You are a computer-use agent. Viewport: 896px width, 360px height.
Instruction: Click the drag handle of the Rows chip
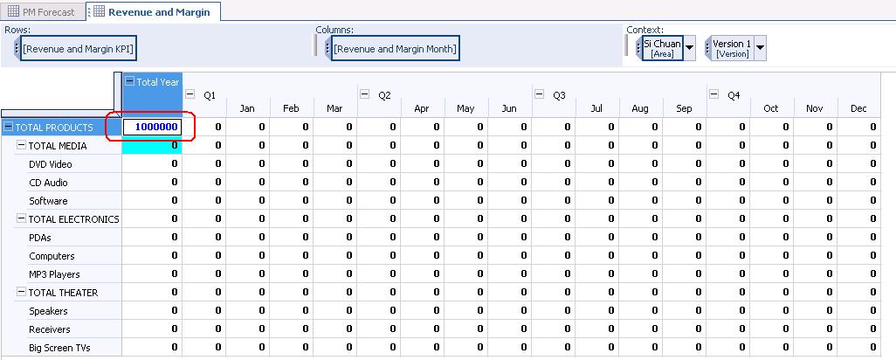coord(17,49)
